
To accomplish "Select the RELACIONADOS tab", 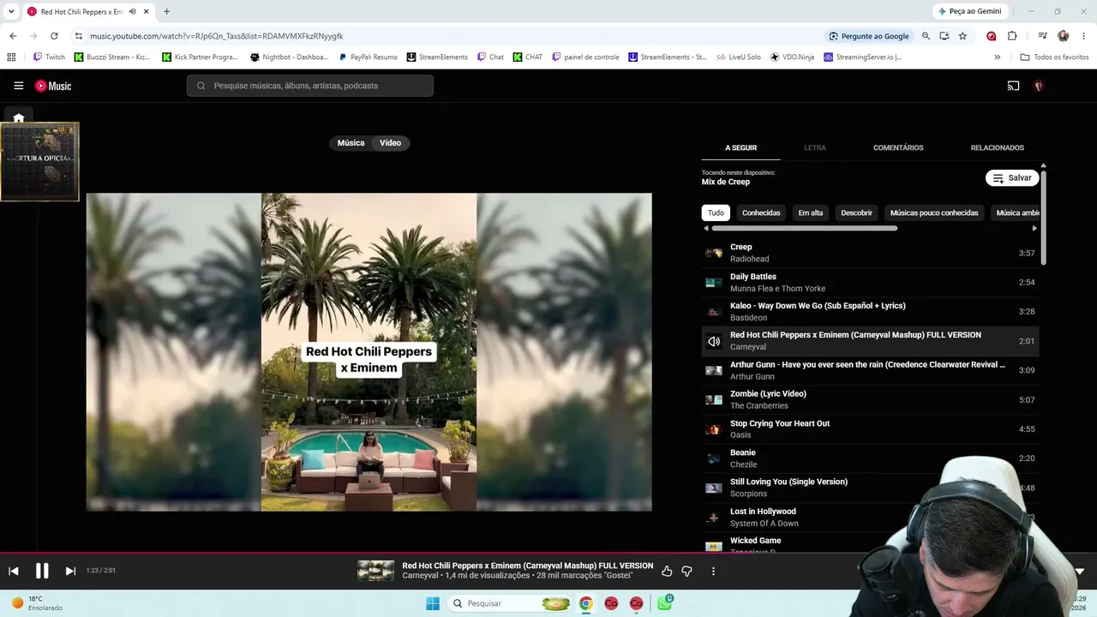I will pos(997,147).
